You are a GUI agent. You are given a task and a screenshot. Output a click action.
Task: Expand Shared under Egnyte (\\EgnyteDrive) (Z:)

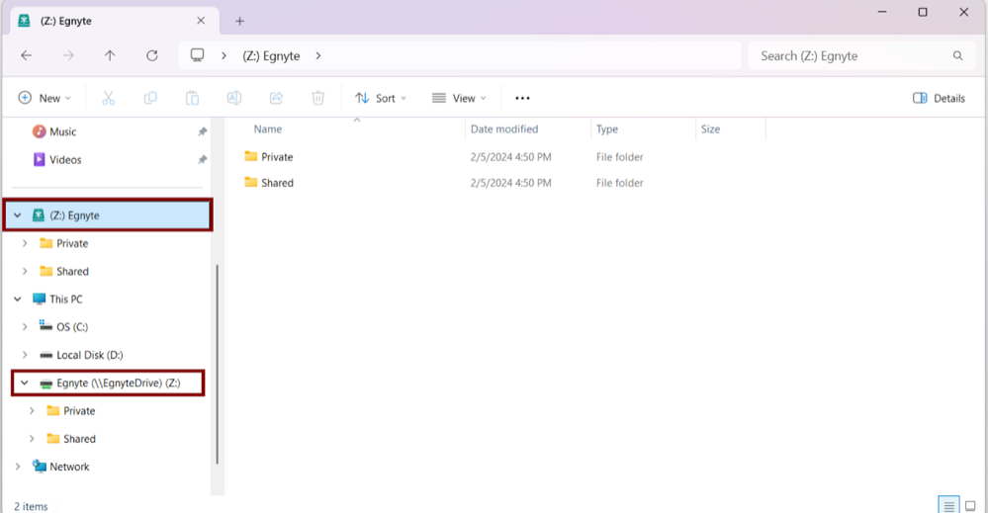tap(32, 439)
